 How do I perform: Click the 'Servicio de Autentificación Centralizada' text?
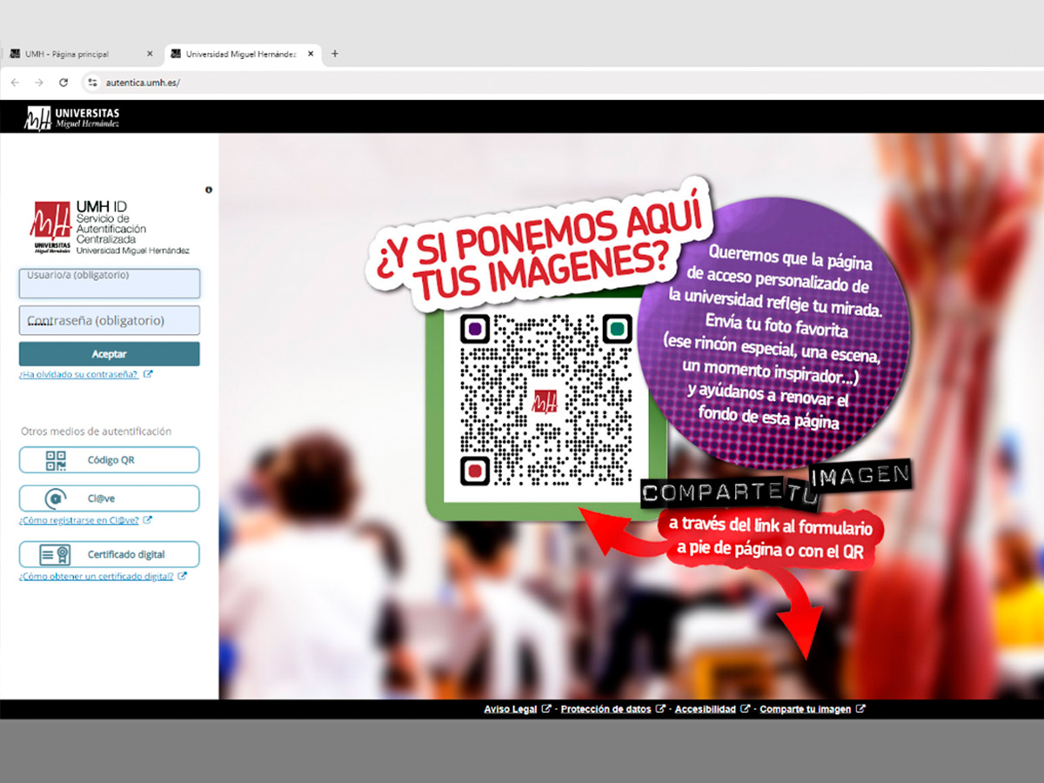click(x=111, y=228)
